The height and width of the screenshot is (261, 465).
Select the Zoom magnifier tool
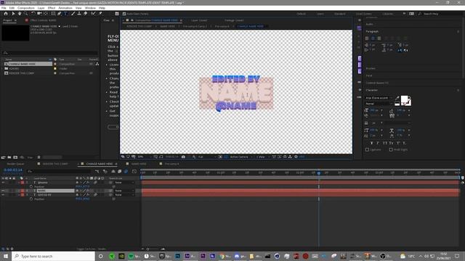(26, 14)
